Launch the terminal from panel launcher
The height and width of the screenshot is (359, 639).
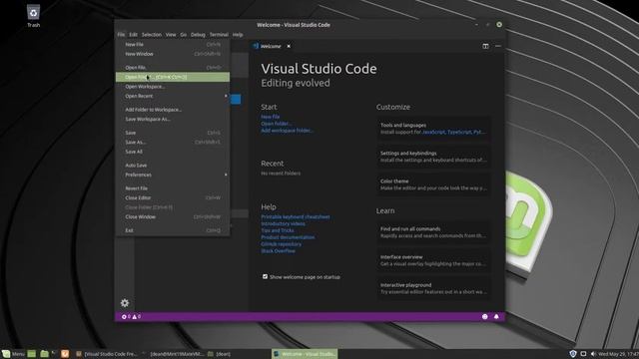53,354
